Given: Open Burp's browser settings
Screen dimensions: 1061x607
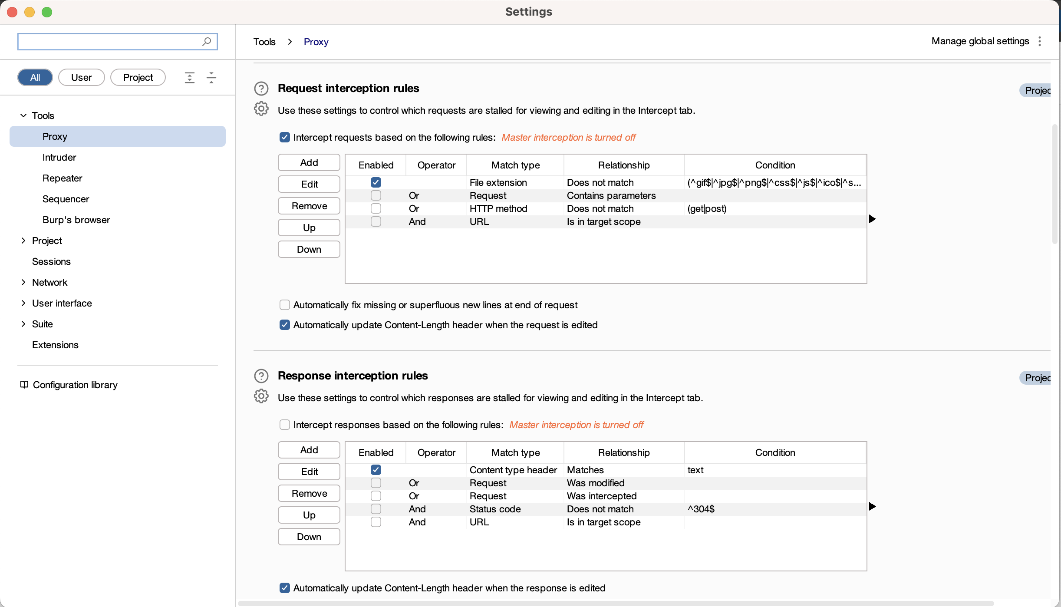Looking at the screenshot, I should [x=76, y=220].
